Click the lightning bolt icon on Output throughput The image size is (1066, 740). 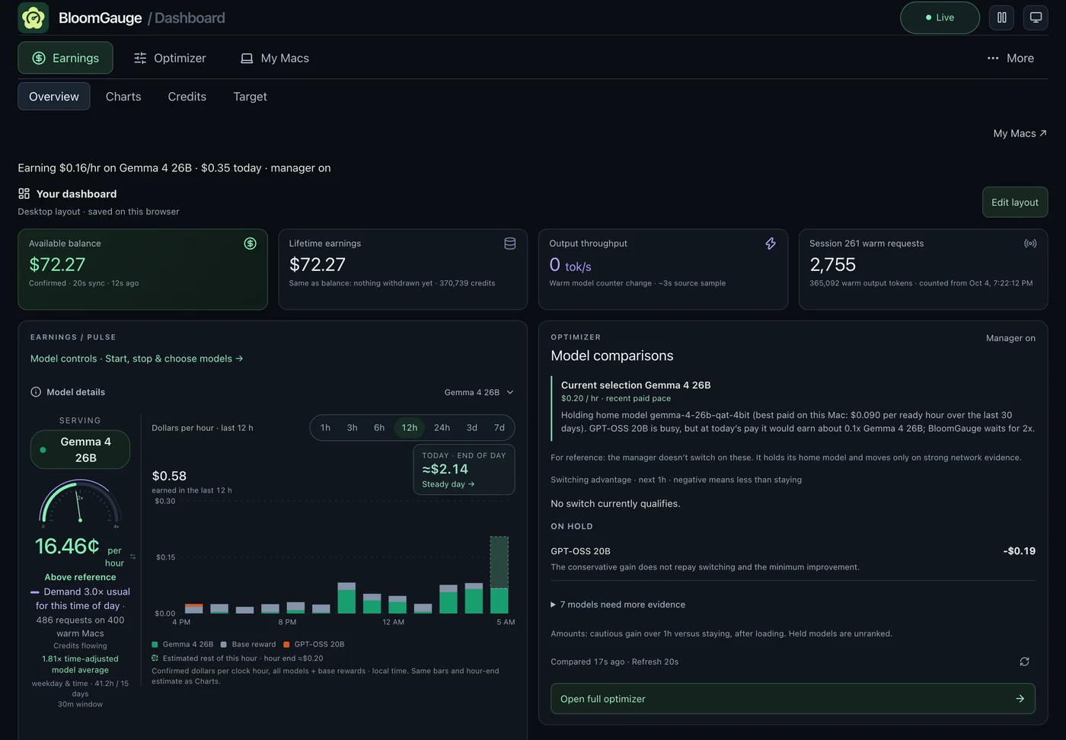pos(771,244)
